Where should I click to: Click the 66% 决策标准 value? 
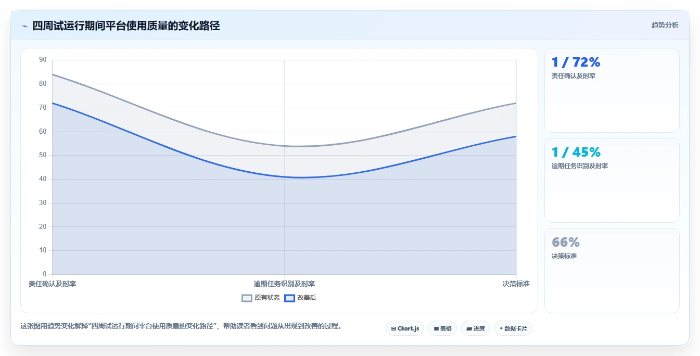[x=566, y=243]
